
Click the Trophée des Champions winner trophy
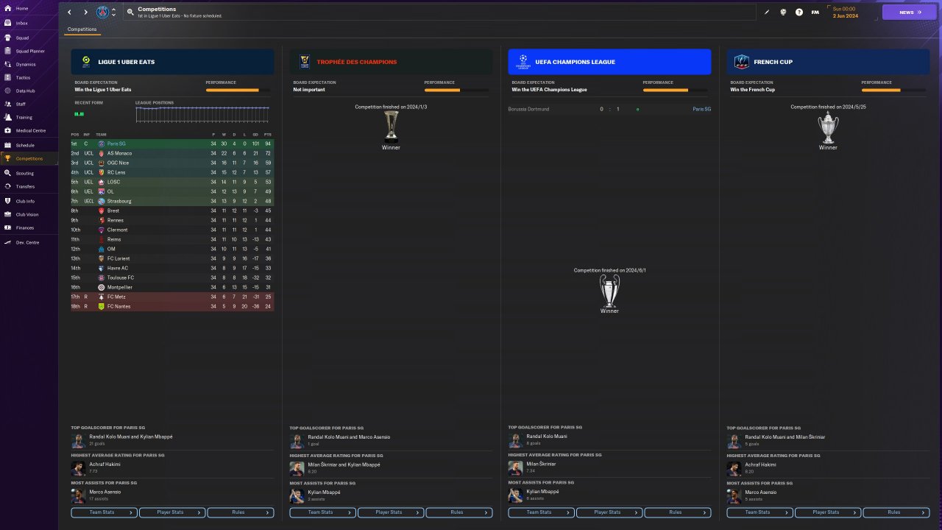coord(391,127)
